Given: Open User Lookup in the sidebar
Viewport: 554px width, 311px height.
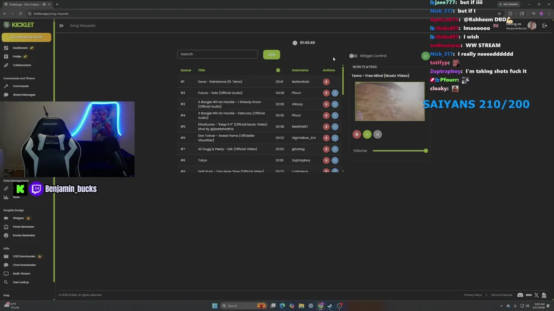Looking at the screenshot, I should 20,282.
